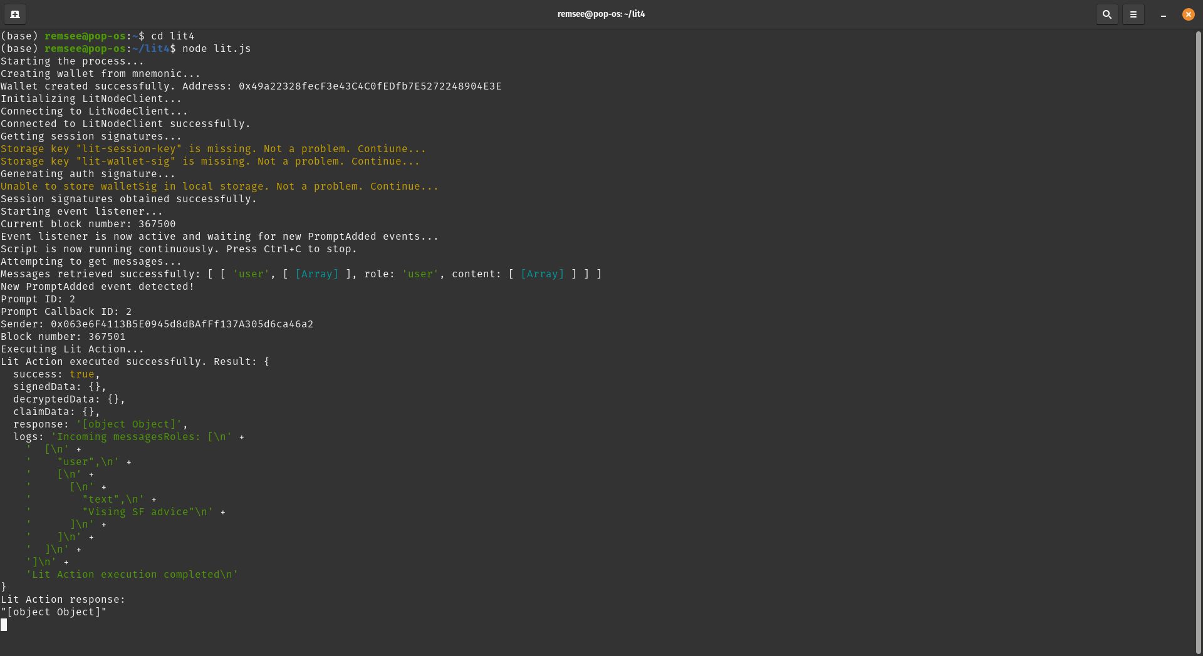Click 'Unable to store walletSig' warning line

pyautogui.click(x=219, y=187)
